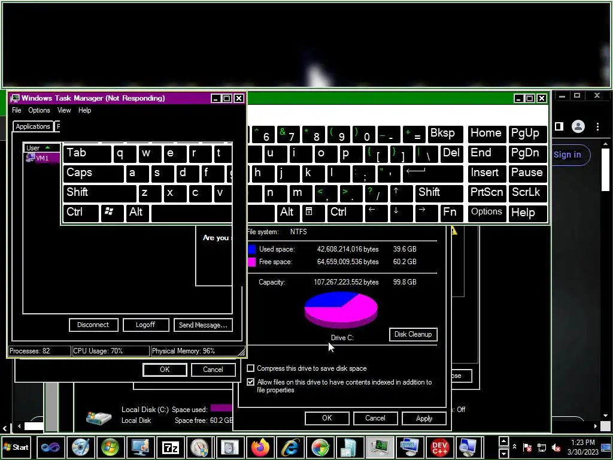The image size is (613, 460).
Task: Open Task Manager Help menu
Action: pyautogui.click(x=84, y=110)
